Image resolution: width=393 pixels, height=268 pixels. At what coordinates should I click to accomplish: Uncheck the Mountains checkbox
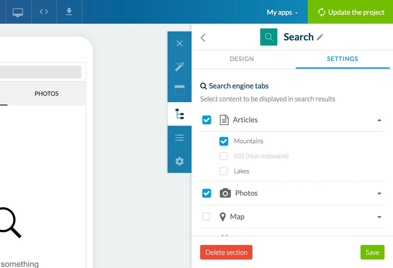pyautogui.click(x=224, y=141)
